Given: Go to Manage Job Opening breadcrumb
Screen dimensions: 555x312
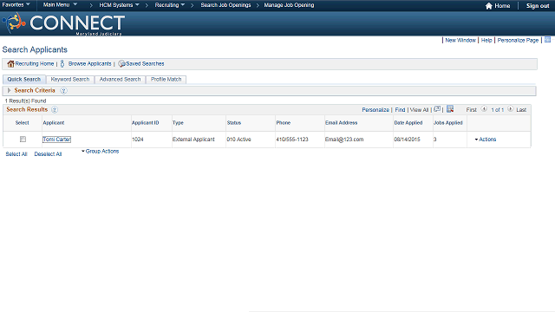Looking at the screenshot, I should click(289, 5).
